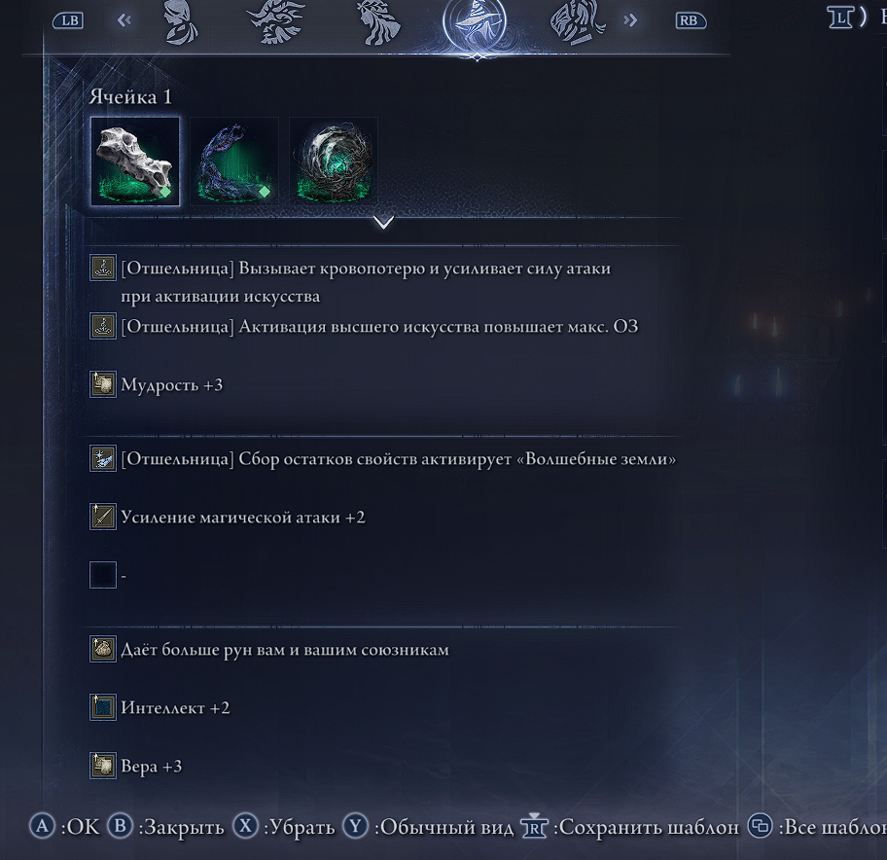This screenshot has height=860, width=887.
Task: Click the Интеллект +2 effect icon
Action: (x=103, y=707)
